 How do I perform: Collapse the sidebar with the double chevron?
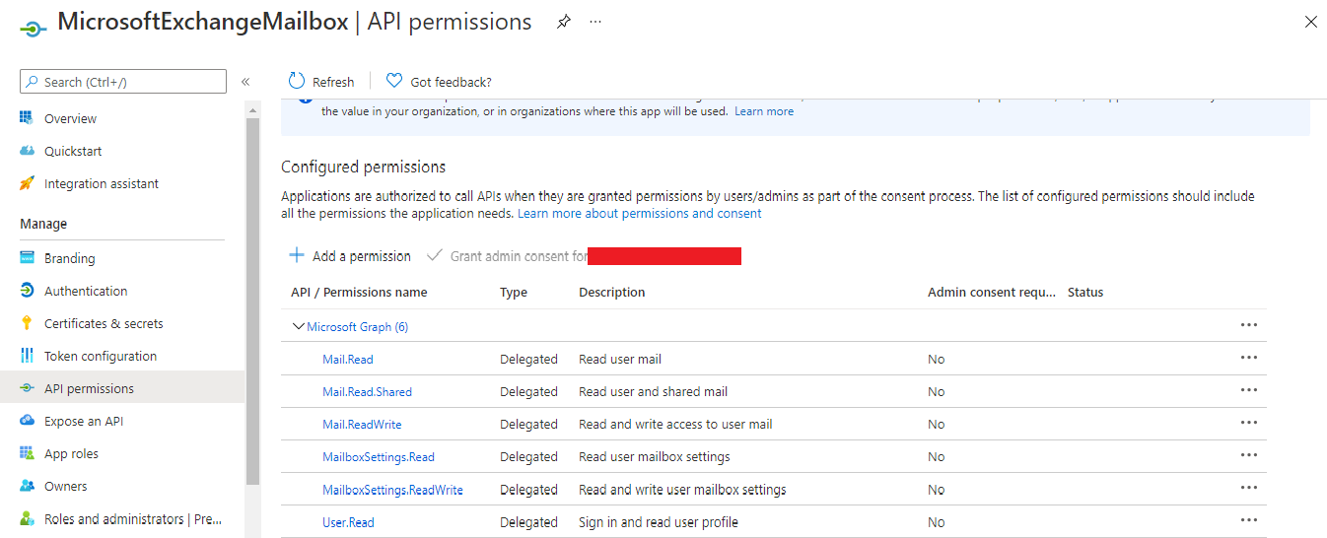pyautogui.click(x=245, y=82)
